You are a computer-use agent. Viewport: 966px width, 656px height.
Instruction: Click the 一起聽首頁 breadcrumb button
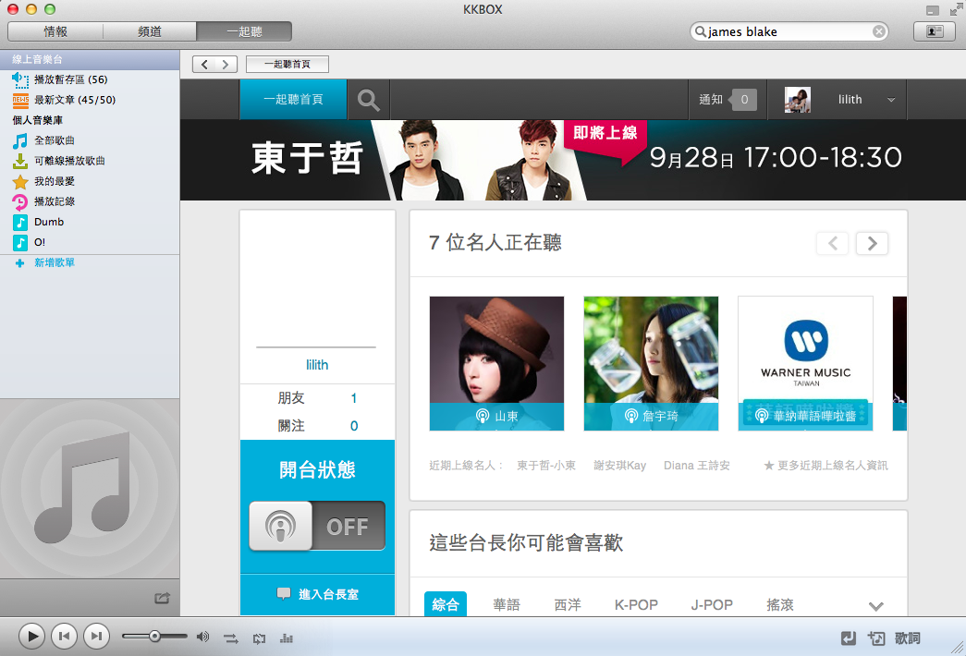287,64
